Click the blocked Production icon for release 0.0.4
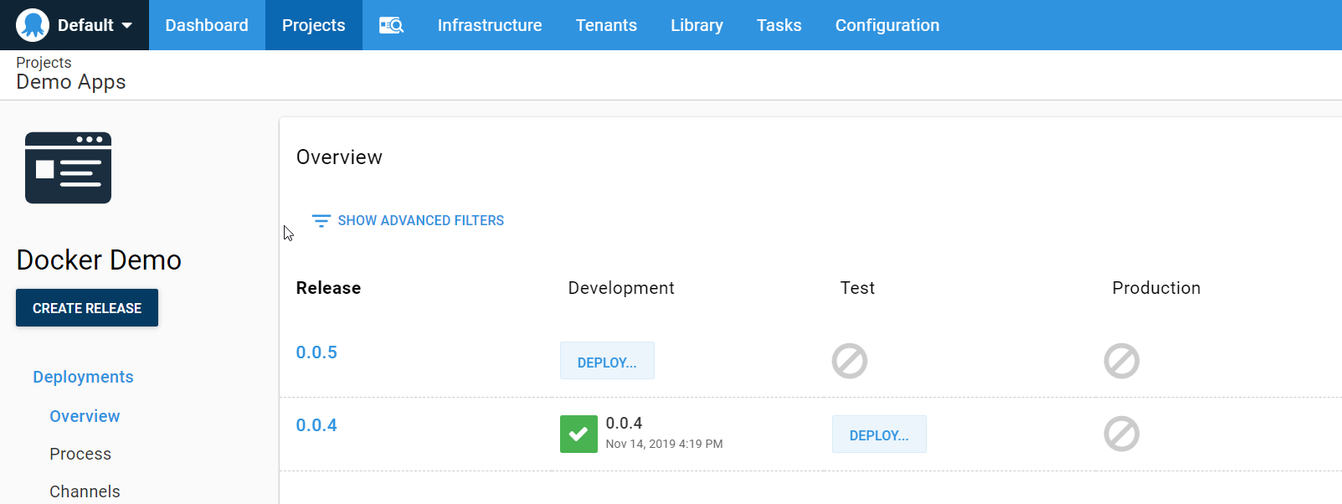Viewport: 1342px width, 504px height. [x=1121, y=434]
